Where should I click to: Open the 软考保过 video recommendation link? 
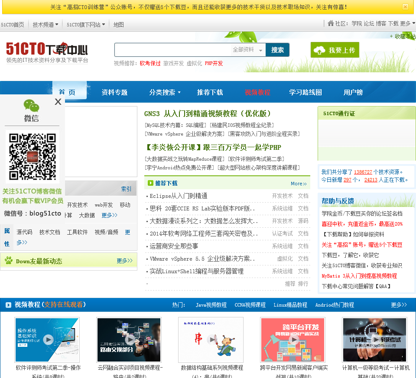150,63
